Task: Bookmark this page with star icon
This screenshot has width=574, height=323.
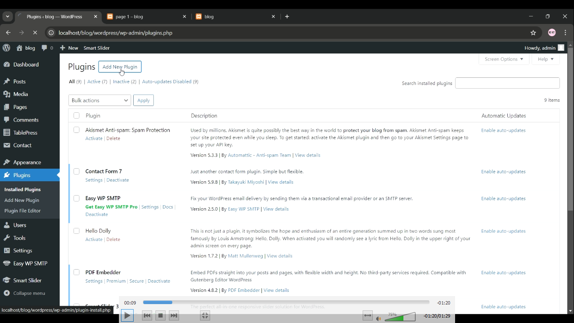Action: pos(533,33)
